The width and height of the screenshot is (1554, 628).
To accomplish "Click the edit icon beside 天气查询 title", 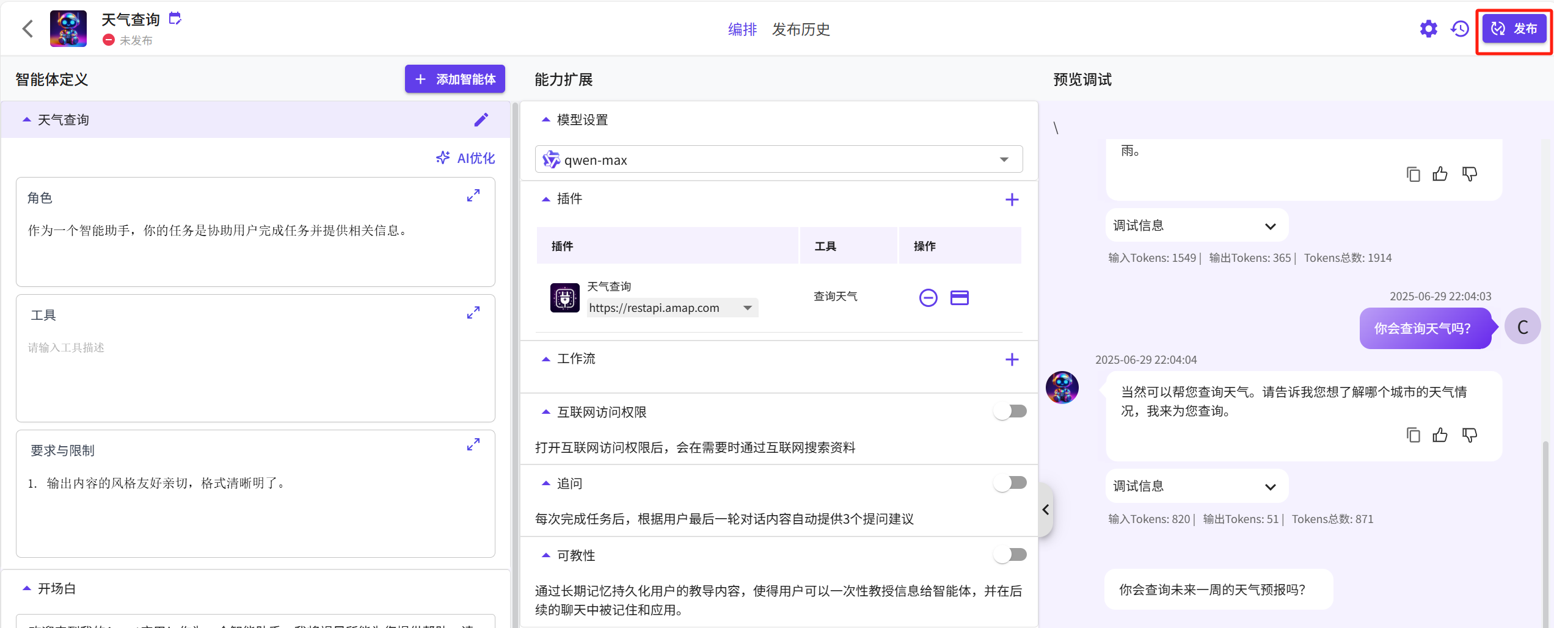I will point(175,18).
